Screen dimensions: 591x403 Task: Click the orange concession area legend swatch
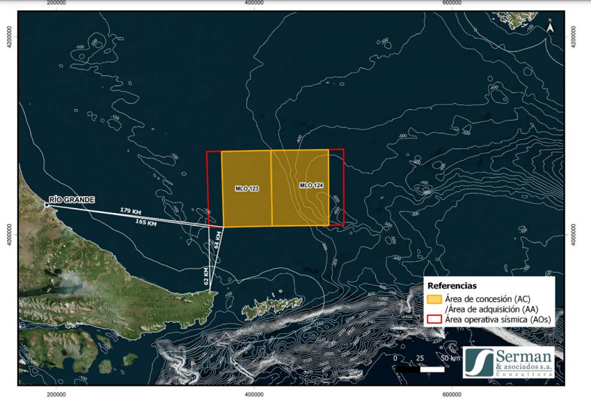tap(435, 299)
